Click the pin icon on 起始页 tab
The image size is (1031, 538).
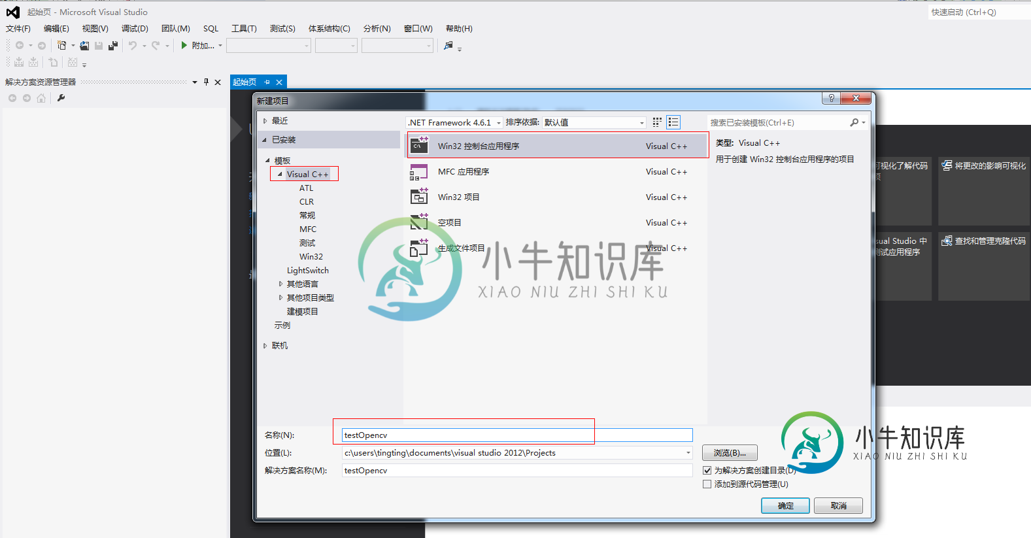point(267,82)
